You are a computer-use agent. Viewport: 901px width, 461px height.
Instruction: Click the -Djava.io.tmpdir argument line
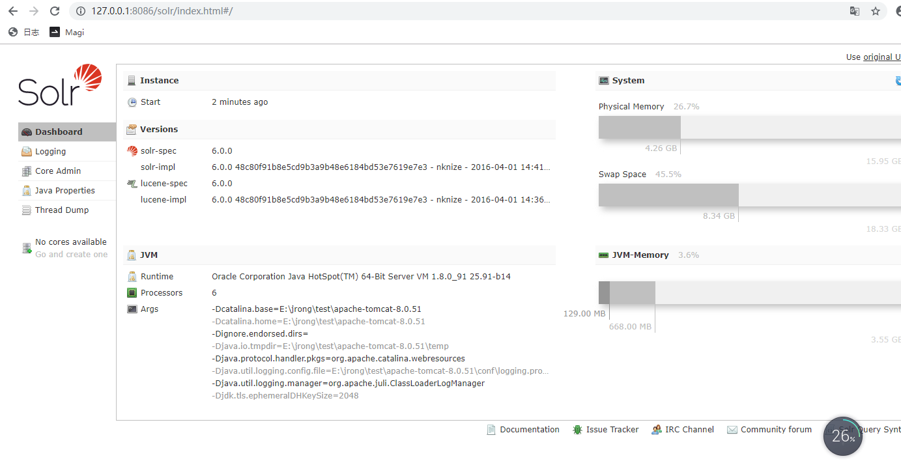point(330,346)
